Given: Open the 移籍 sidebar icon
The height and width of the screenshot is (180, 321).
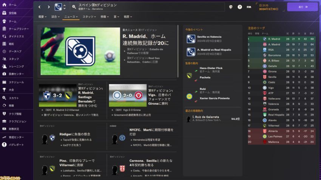Looking at the screenshot, I should [4, 105].
